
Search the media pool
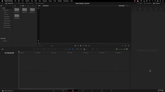[x=28, y=6]
